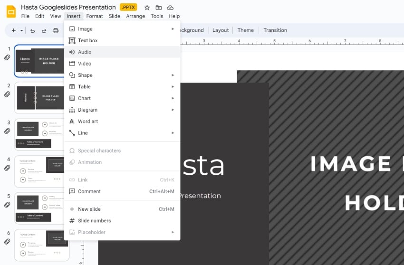This screenshot has height=265, width=404.
Task: Click the undo arrow in toolbar
Action: (x=32, y=30)
